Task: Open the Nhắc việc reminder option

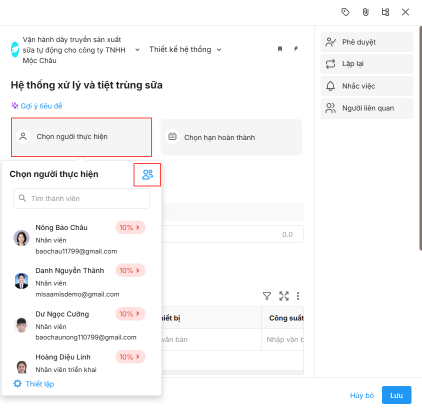Action: coord(366,86)
